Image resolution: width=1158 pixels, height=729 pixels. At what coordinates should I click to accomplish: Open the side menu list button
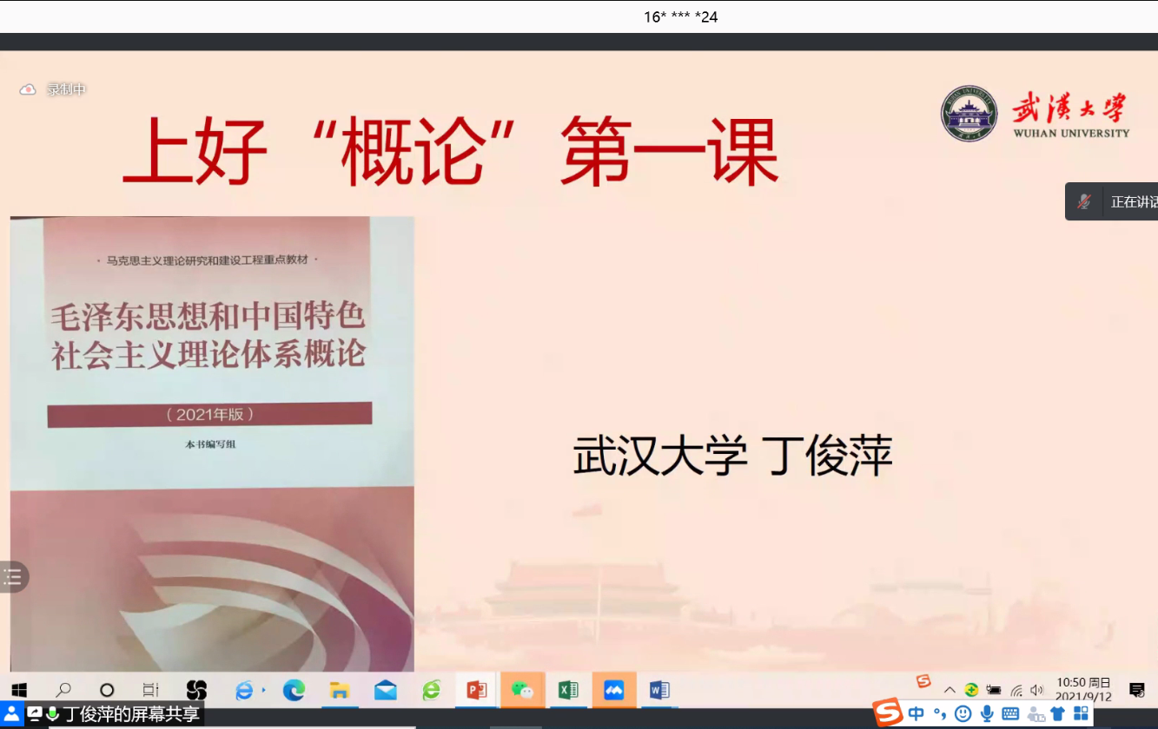(13, 576)
